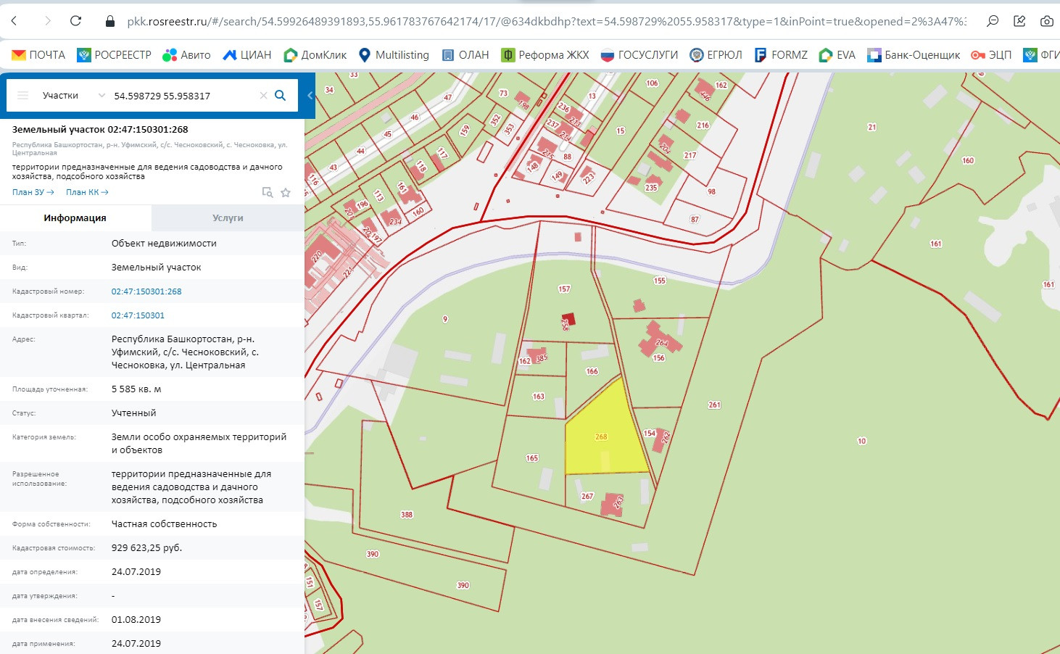Select the Информация tab
The width and height of the screenshot is (1060, 654).
pos(75,218)
